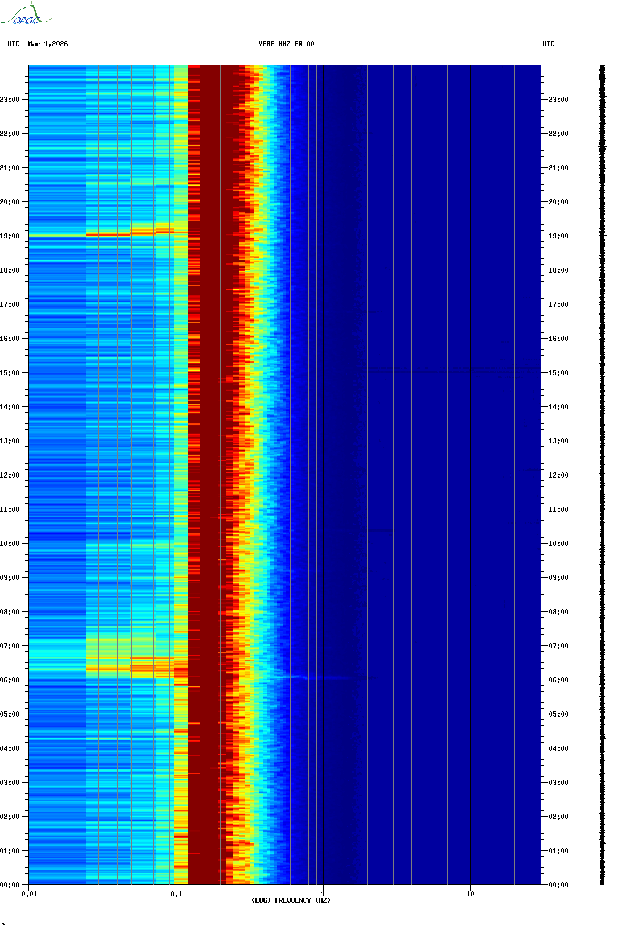Click the 0.01 frequency axis label
The width and height of the screenshot is (627, 930).
[x=29, y=894]
